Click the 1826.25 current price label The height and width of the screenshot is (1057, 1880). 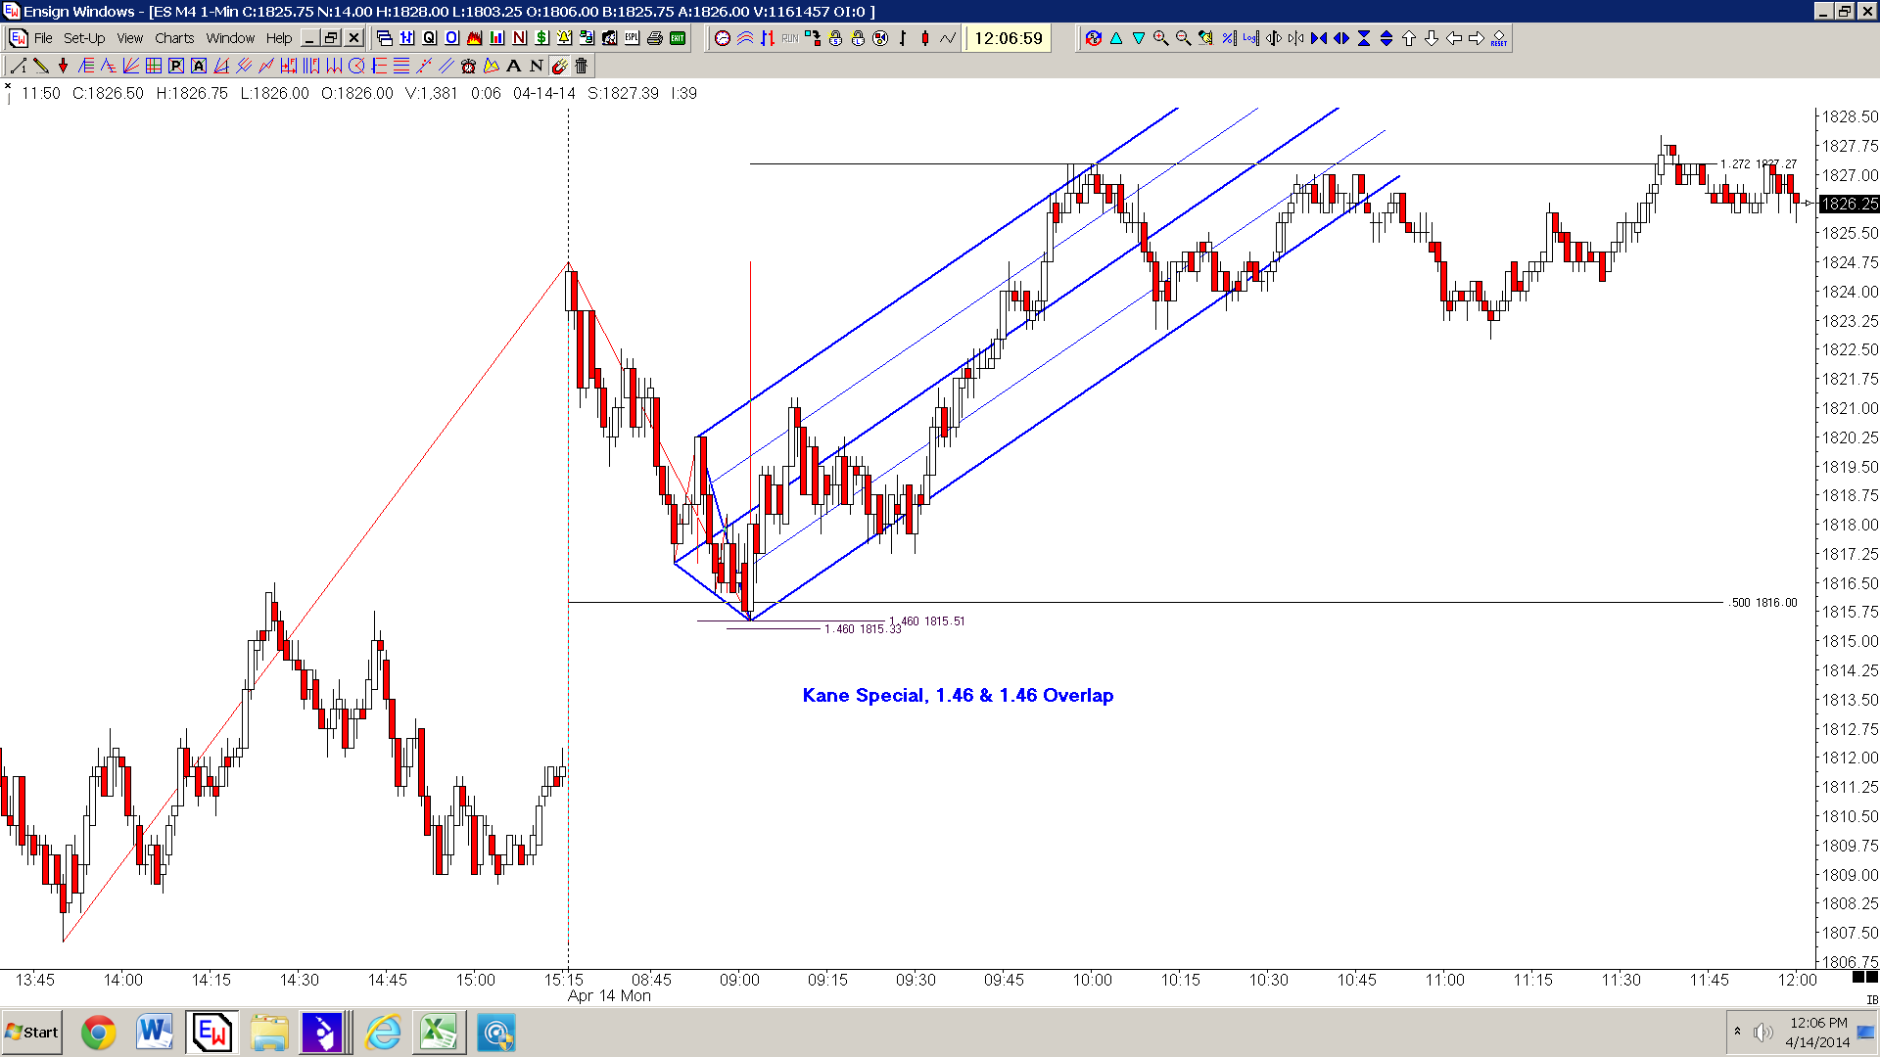tap(1849, 204)
